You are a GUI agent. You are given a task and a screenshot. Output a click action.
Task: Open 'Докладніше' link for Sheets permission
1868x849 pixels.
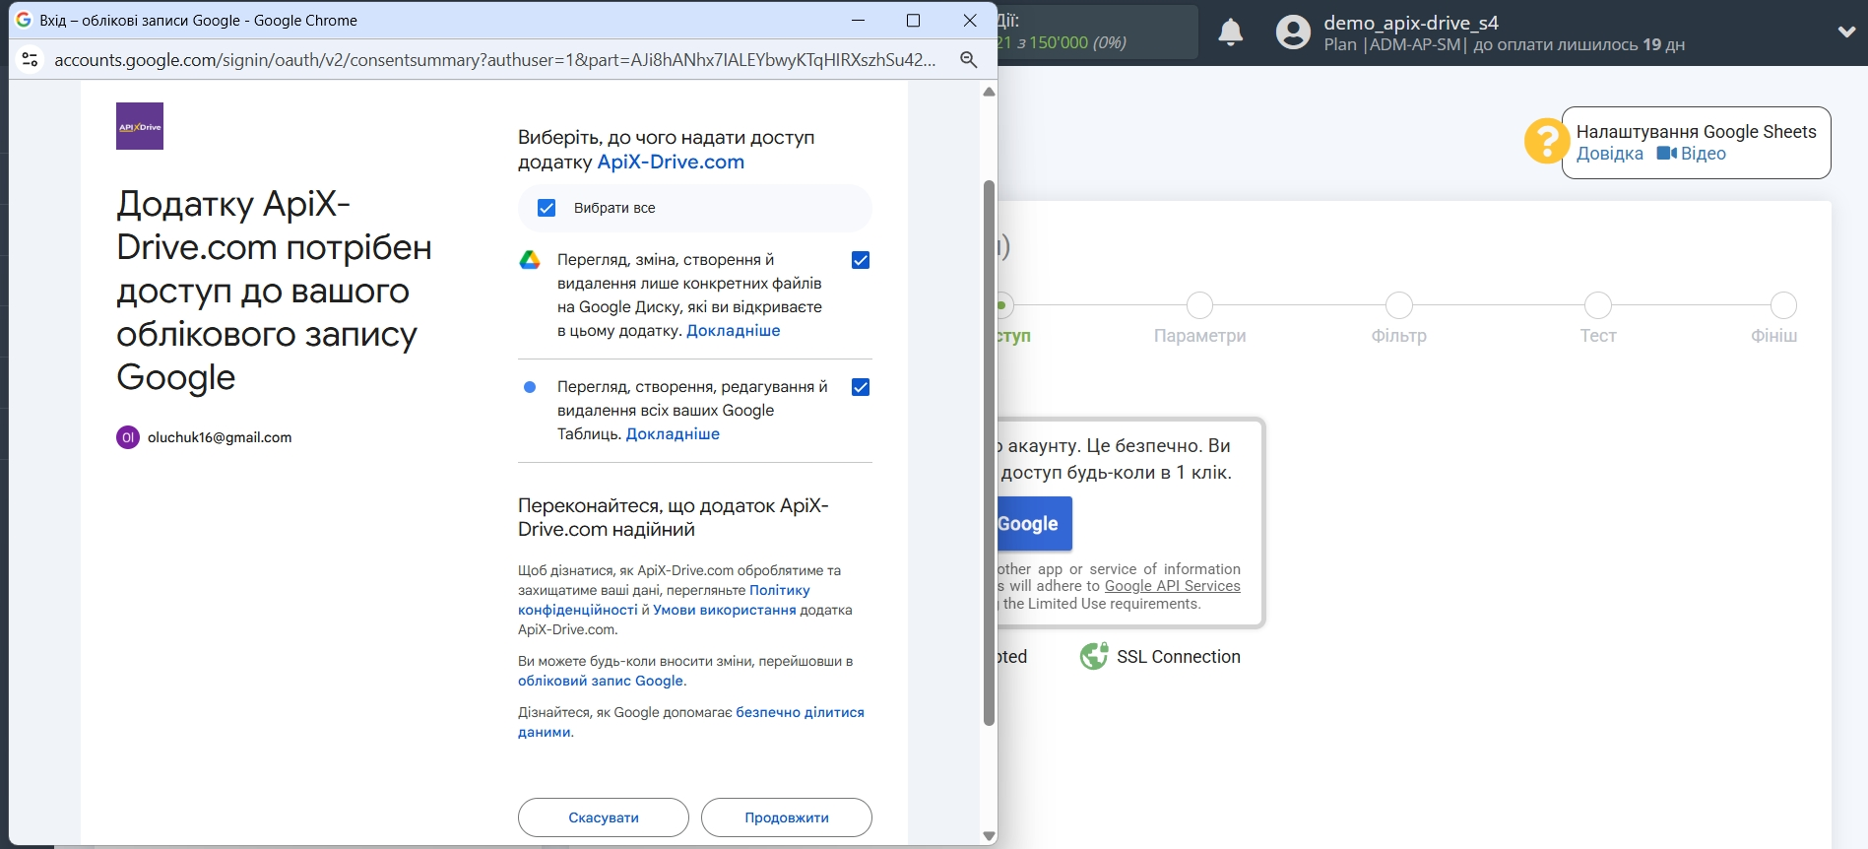coord(673,434)
